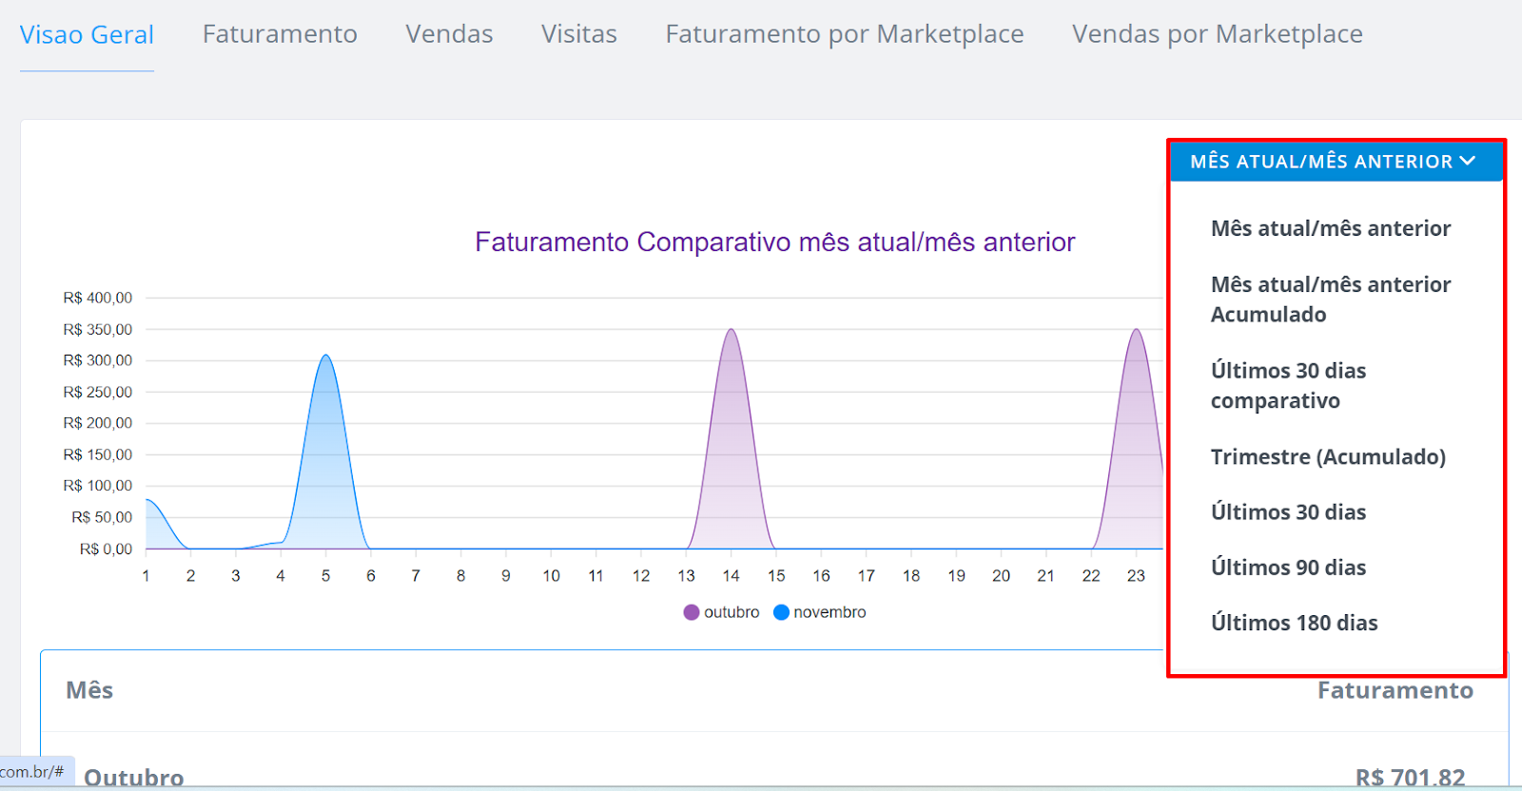Open Vendas por Marketplace tab
This screenshot has height=791, width=1522.
point(1218,34)
